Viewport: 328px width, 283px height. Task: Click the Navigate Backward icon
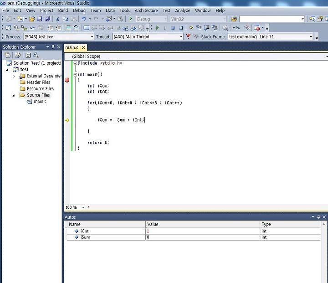109,19
